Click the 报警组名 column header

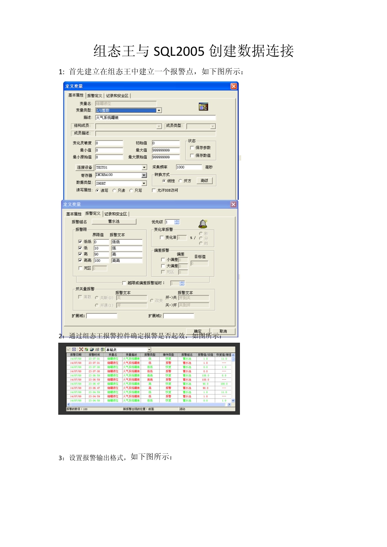[187, 355]
